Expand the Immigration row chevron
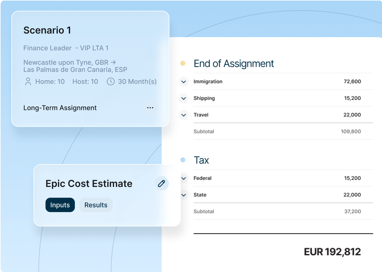This screenshot has width=382, height=272. coord(184,81)
